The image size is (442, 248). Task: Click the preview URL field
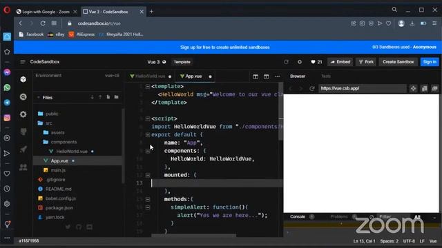click(x=363, y=88)
